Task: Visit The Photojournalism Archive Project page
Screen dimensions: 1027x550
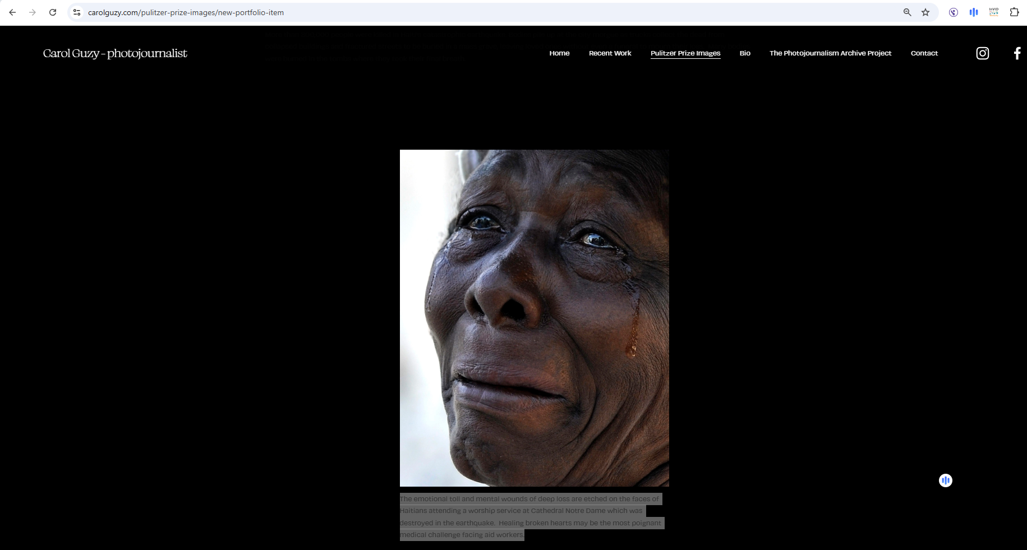Action: coord(830,53)
